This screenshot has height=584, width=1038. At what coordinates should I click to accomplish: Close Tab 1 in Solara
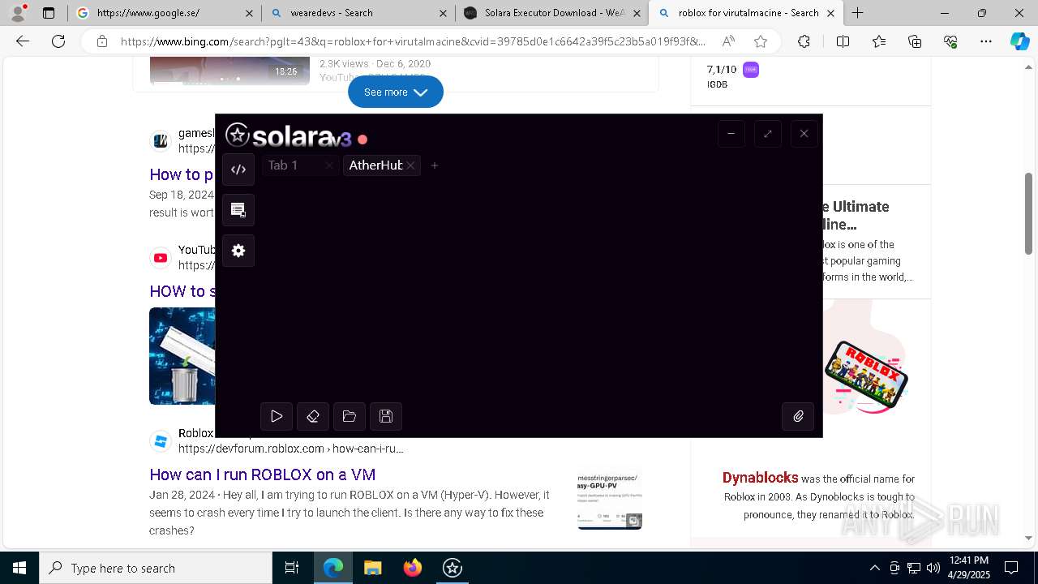pos(328,165)
